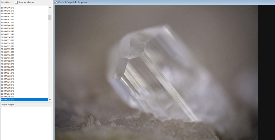Click the Current Output window icon

point(56,2)
